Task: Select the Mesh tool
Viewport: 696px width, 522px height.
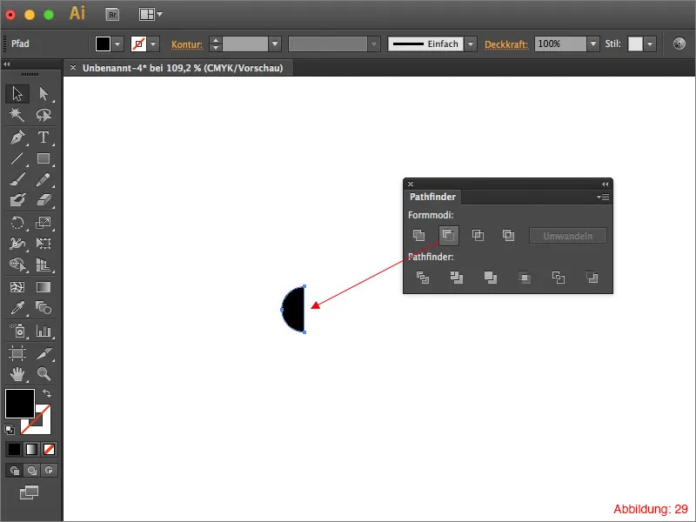Action: coord(17,287)
